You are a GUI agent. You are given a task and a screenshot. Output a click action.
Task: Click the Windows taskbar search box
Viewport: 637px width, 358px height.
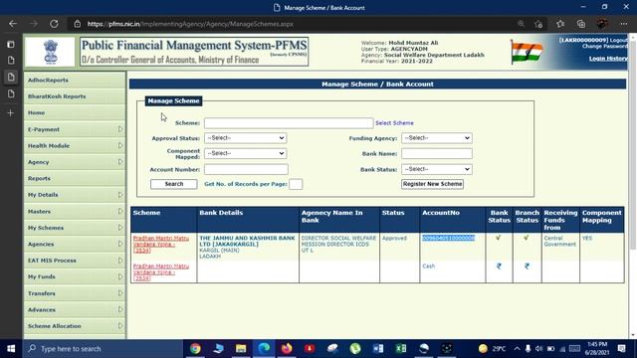tap(104, 349)
